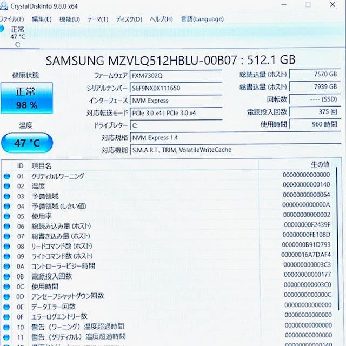Click the 47 °C temperature button
346x346 pixels.
(x=27, y=143)
